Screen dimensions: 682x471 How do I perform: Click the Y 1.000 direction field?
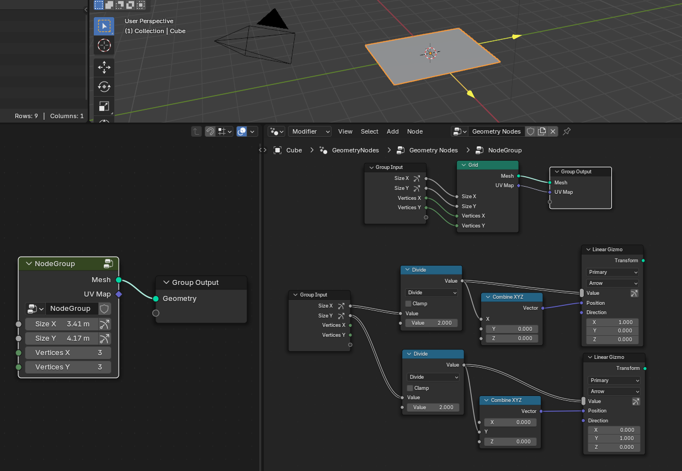pyautogui.click(x=614, y=438)
